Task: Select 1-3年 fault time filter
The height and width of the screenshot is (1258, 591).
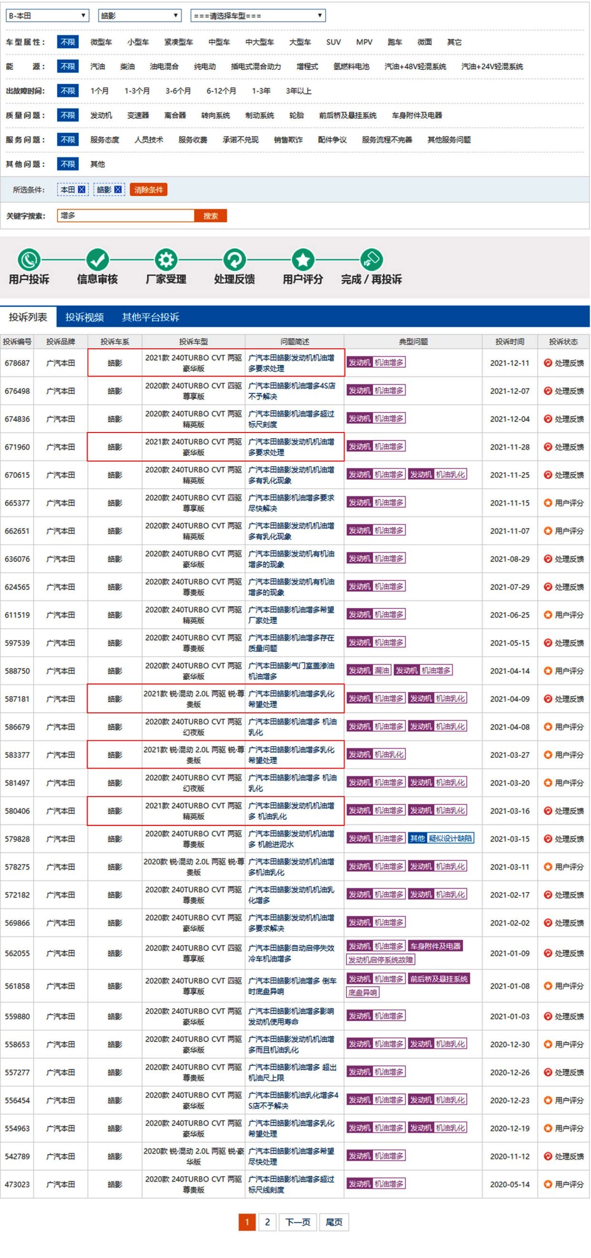Action: (x=261, y=91)
